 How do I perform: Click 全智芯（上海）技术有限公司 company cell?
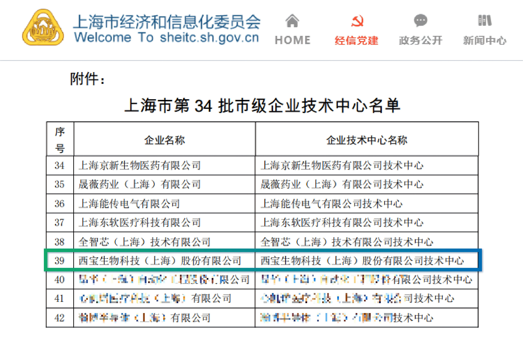[144, 242]
